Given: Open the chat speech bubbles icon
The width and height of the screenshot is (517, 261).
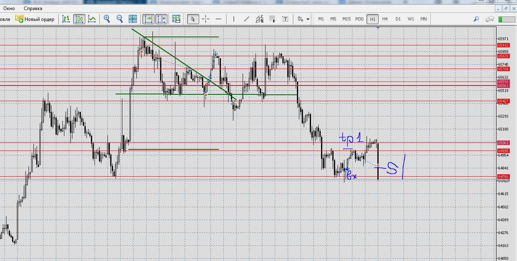Looking at the screenshot, I should tap(490, 19).
